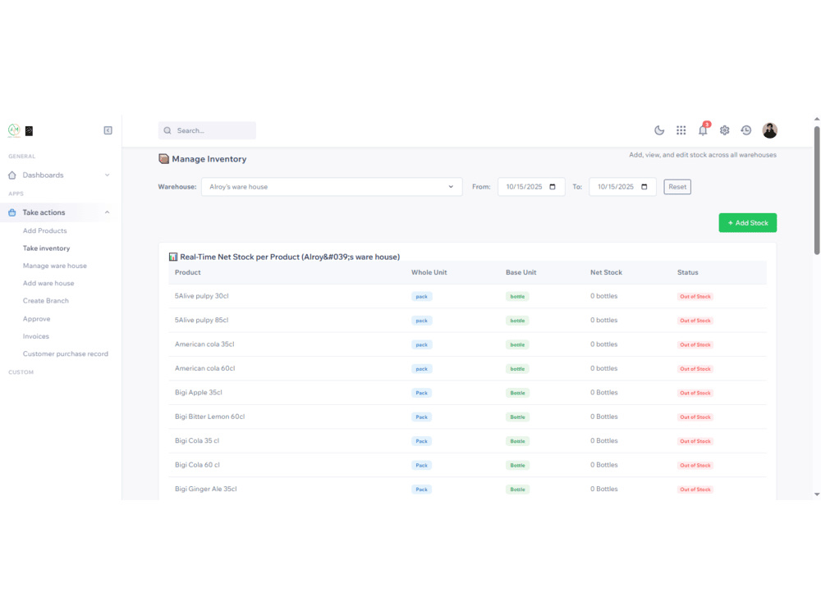Open Approve menu item

tap(36, 318)
